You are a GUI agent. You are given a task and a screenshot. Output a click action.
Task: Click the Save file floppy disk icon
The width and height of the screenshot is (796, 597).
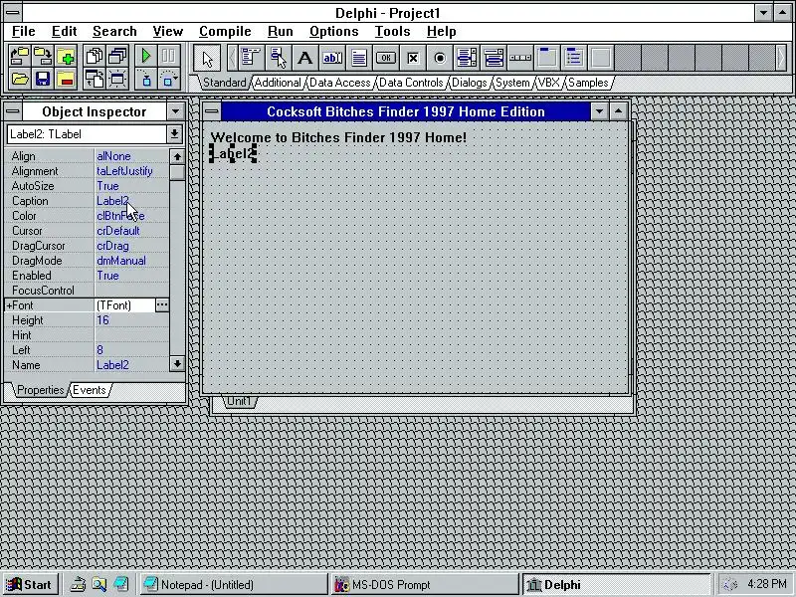43,80
